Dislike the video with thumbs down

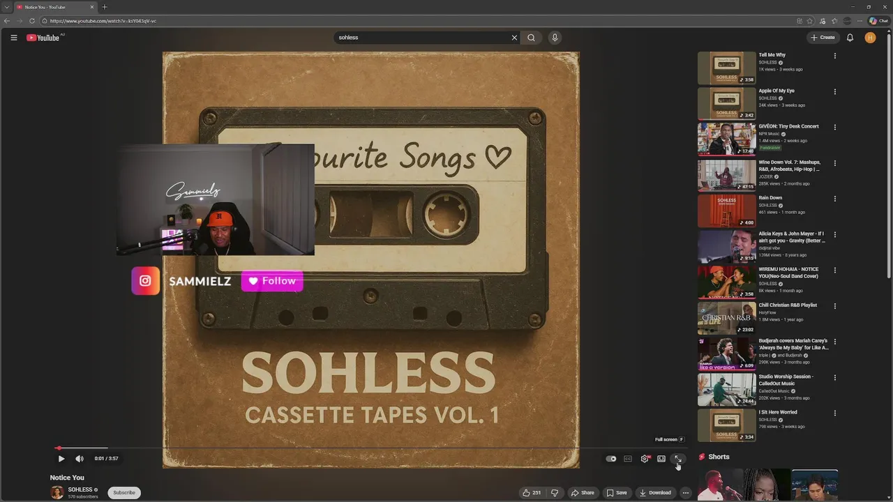(x=555, y=493)
